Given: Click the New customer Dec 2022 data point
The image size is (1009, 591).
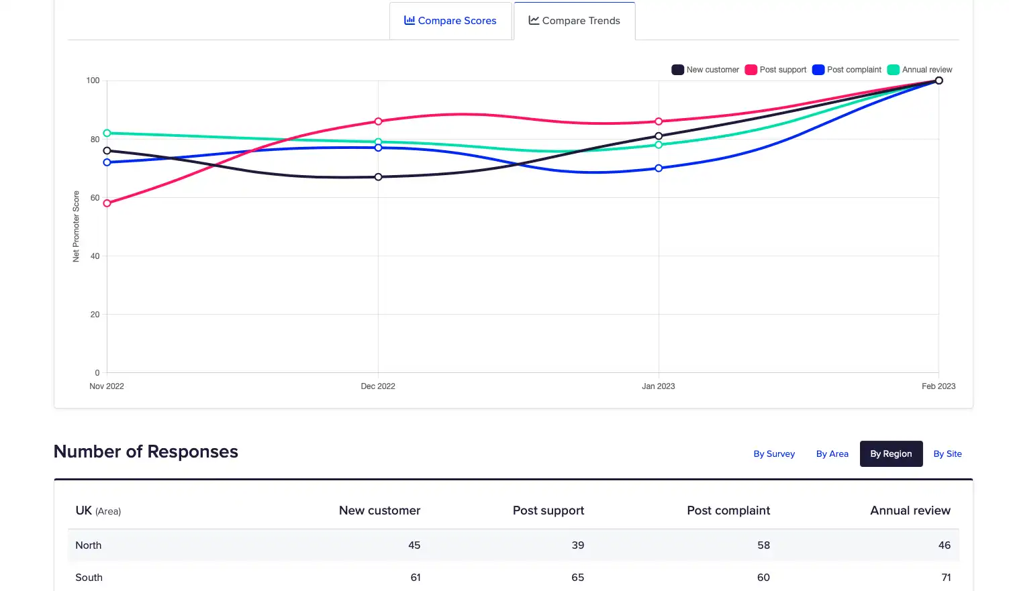Looking at the screenshot, I should (378, 177).
